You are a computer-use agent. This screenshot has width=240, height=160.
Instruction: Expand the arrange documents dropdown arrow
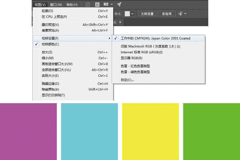(111, 4)
